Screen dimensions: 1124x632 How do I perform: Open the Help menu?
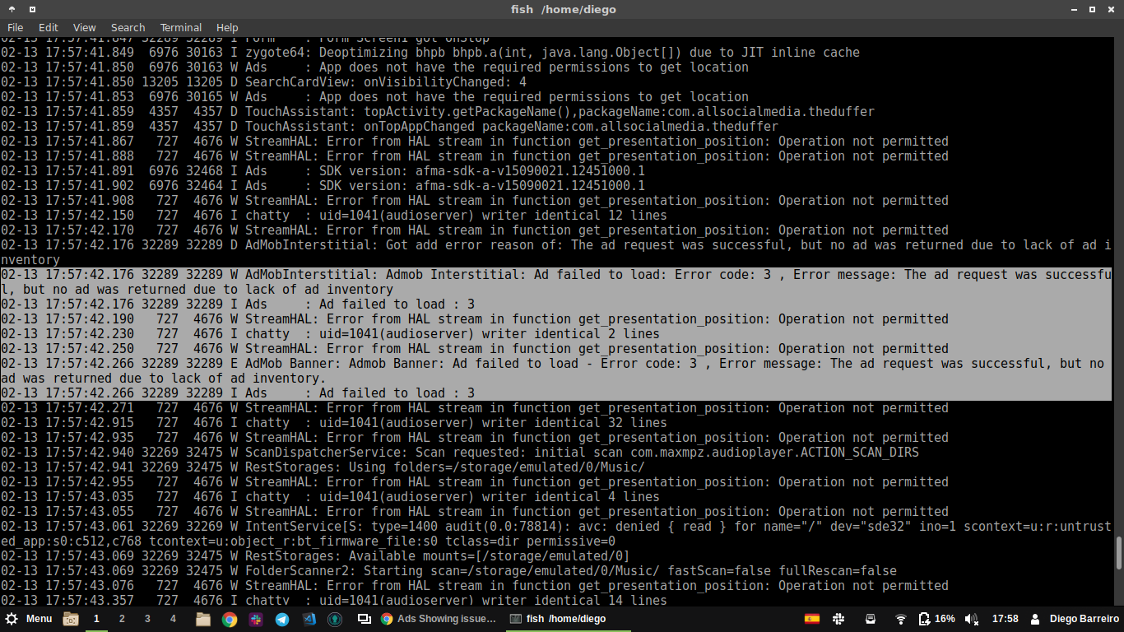(227, 27)
